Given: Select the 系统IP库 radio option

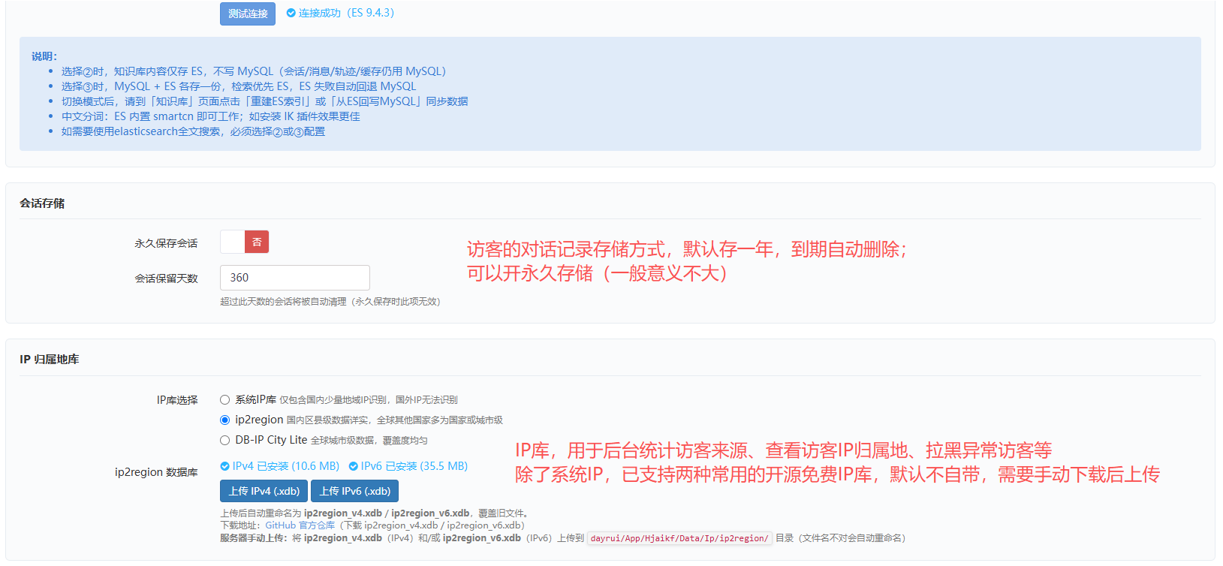Looking at the screenshot, I should [224, 400].
